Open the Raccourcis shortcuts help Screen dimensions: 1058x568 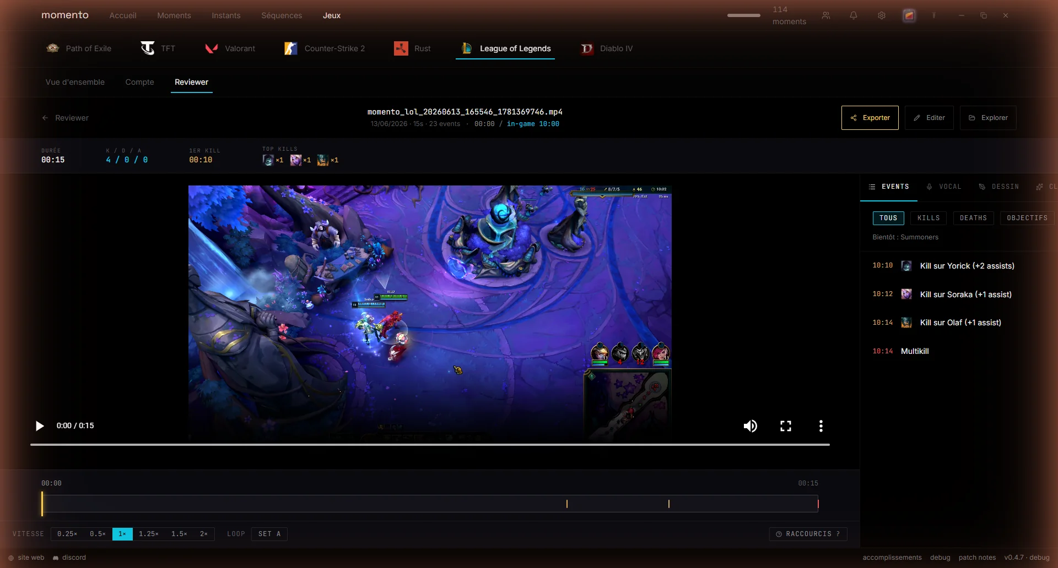pos(808,534)
